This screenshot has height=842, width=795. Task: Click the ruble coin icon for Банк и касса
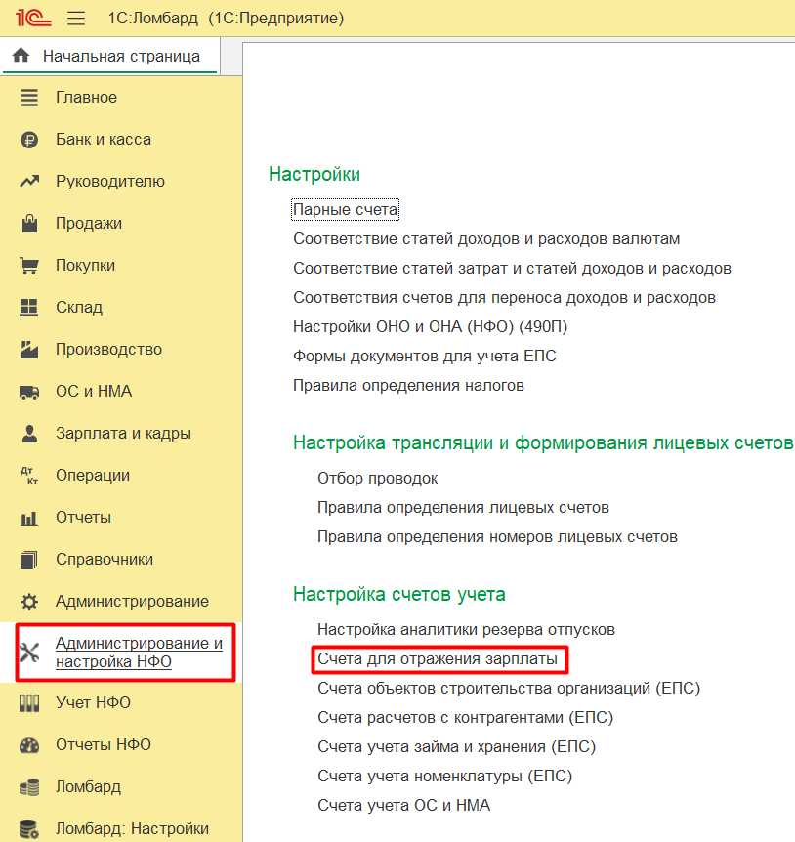[x=29, y=140]
